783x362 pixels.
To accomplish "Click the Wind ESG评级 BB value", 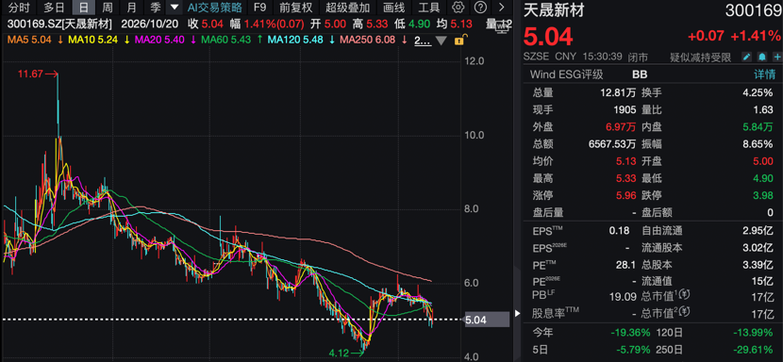I will pos(640,74).
